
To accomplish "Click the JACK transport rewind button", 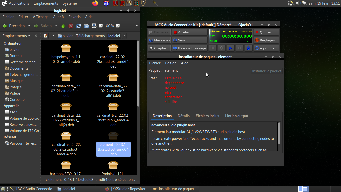I will tap(221, 48).
